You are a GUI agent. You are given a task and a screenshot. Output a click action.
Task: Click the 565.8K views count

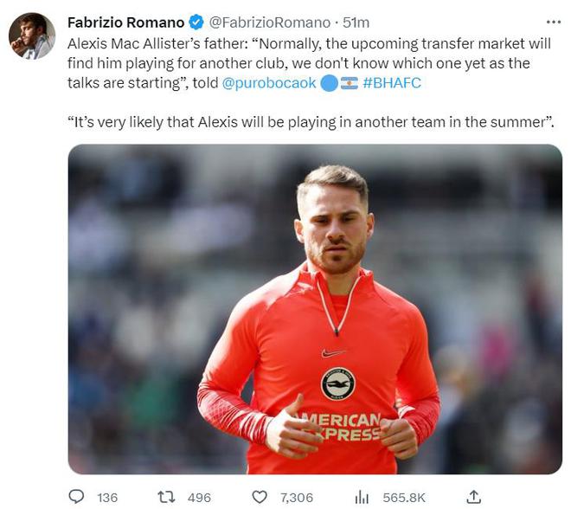click(403, 497)
